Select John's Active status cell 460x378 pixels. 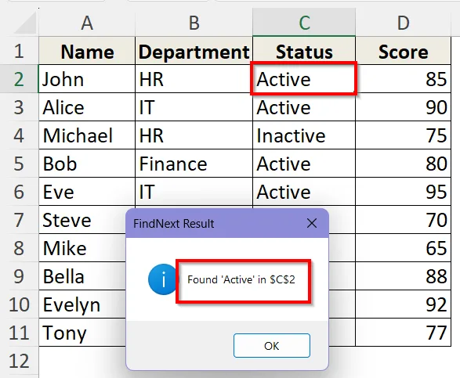click(304, 79)
